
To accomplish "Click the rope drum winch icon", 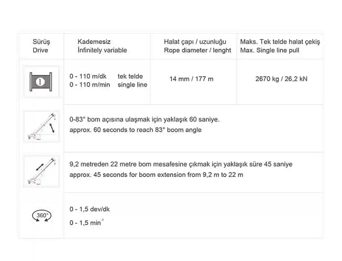I will 41,82.
